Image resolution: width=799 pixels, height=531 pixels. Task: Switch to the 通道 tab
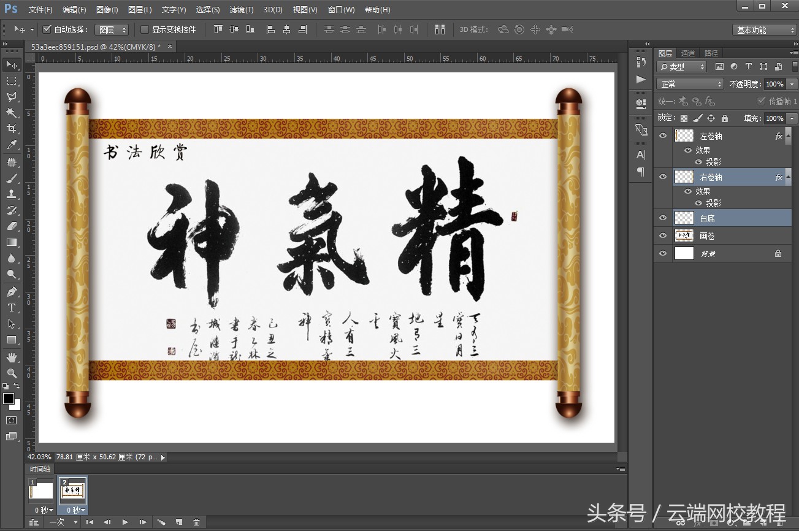688,53
